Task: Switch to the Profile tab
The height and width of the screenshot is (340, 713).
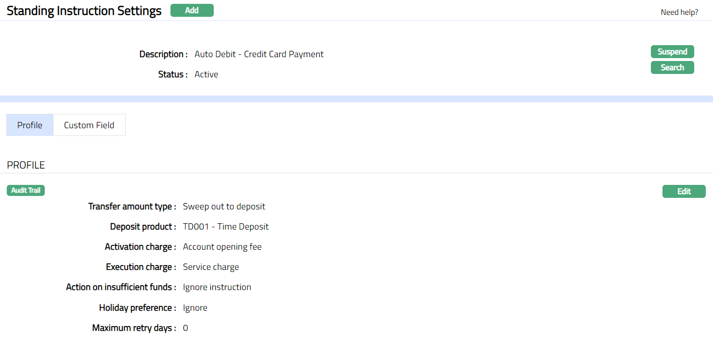Action: [30, 125]
